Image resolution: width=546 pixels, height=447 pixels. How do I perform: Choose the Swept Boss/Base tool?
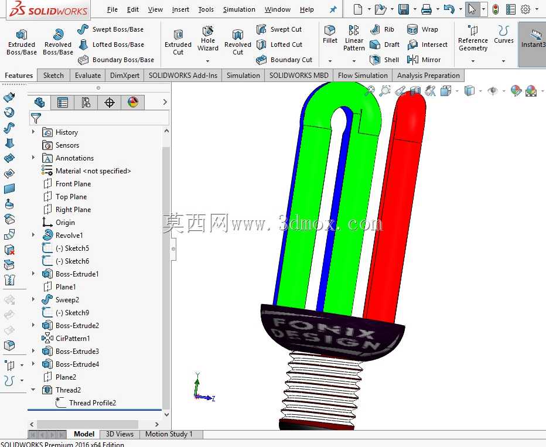pyautogui.click(x=110, y=29)
